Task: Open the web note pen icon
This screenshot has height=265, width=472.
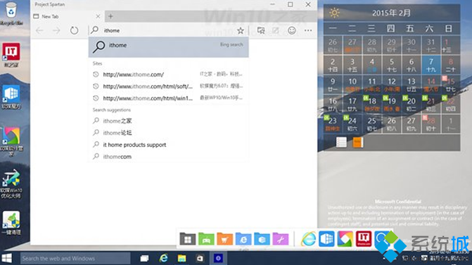Action: click(x=276, y=30)
